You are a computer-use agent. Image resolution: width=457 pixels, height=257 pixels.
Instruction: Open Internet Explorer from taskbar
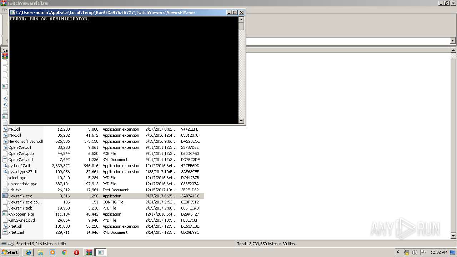[x=28, y=252]
